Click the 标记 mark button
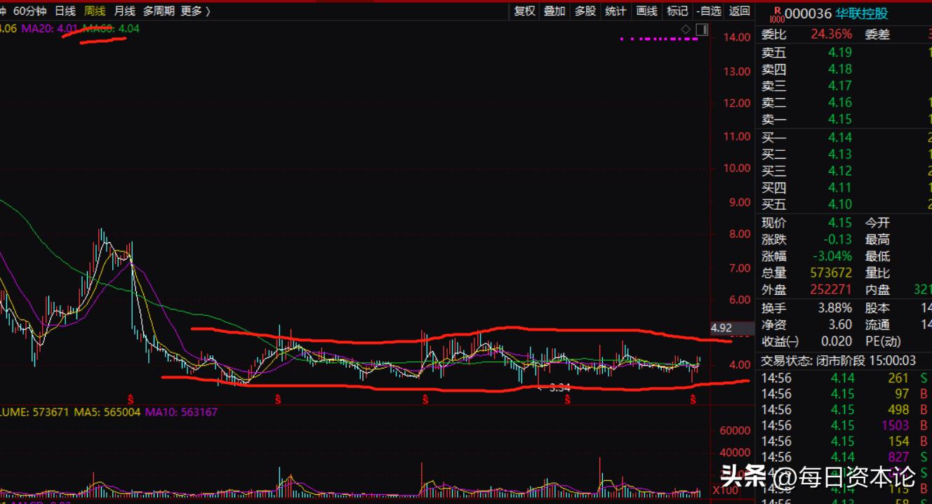This screenshot has height=504, width=932. click(x=677, y=11)
